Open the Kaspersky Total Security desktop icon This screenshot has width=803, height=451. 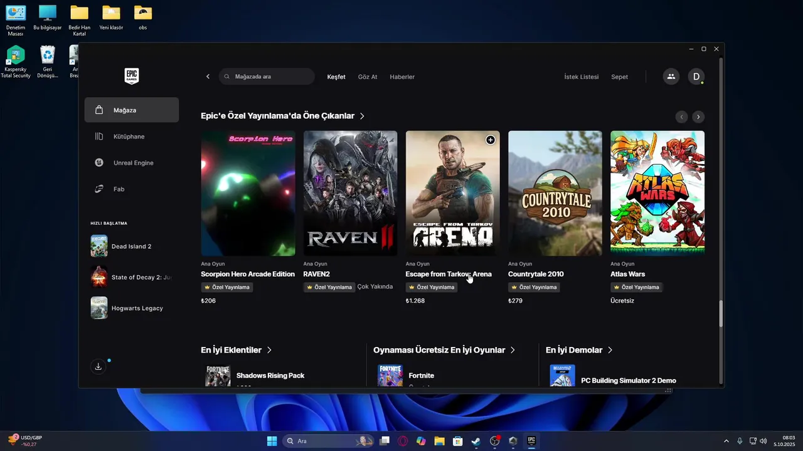pos(16,62)
